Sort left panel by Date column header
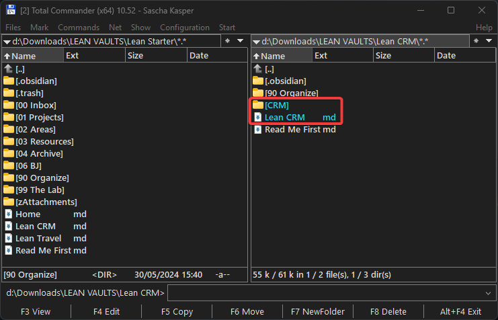The width and height of the screenshot is (498, 320). click(x=217, y=56)
